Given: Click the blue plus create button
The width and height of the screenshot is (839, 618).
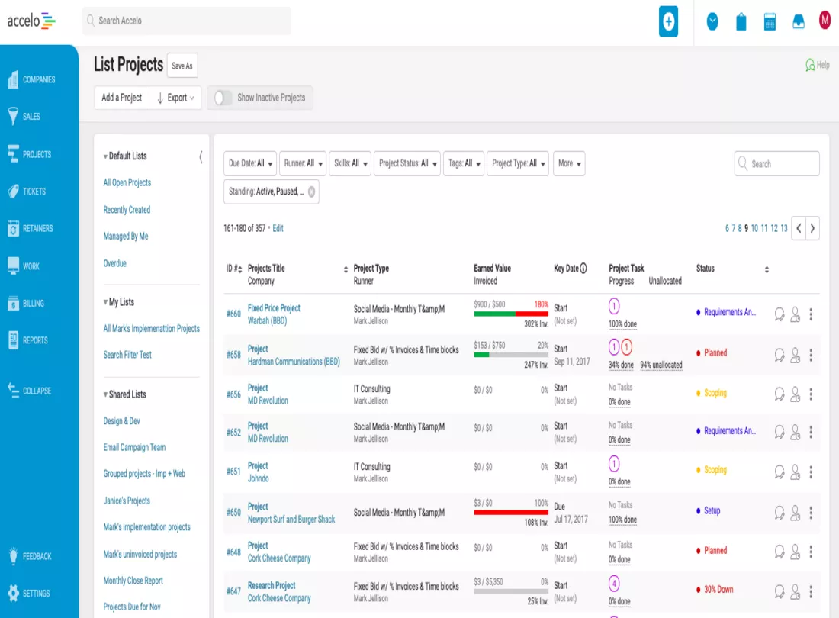Looking at the screenshot, I should (x=668, y=21).
